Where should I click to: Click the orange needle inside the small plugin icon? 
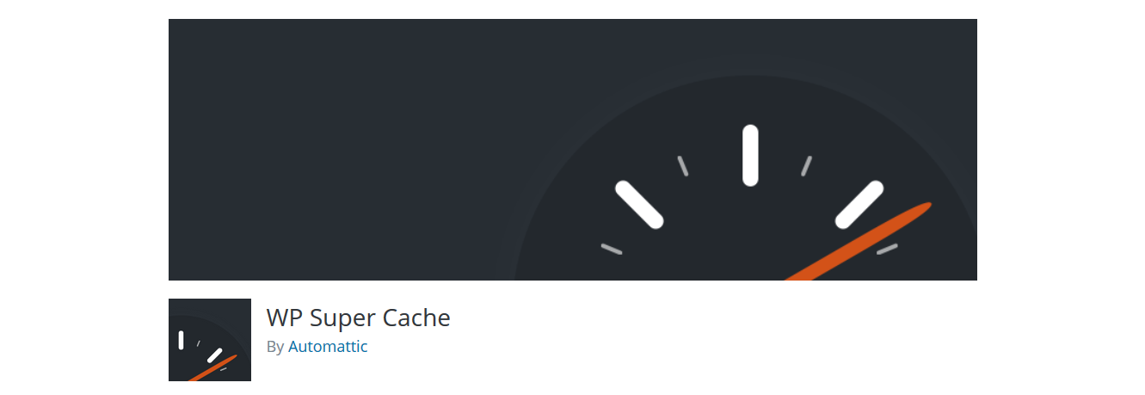(x=212, y=367)
